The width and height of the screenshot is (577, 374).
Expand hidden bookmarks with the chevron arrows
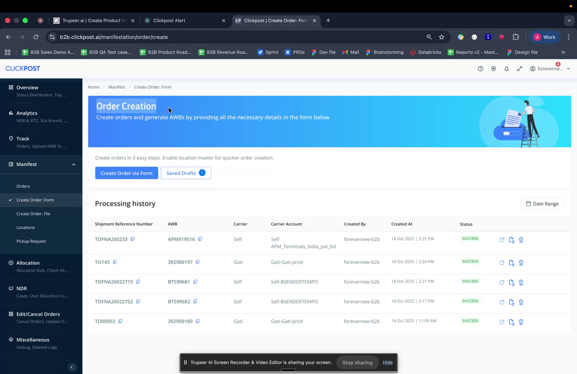pyautogui.click(x=563, y=52)
